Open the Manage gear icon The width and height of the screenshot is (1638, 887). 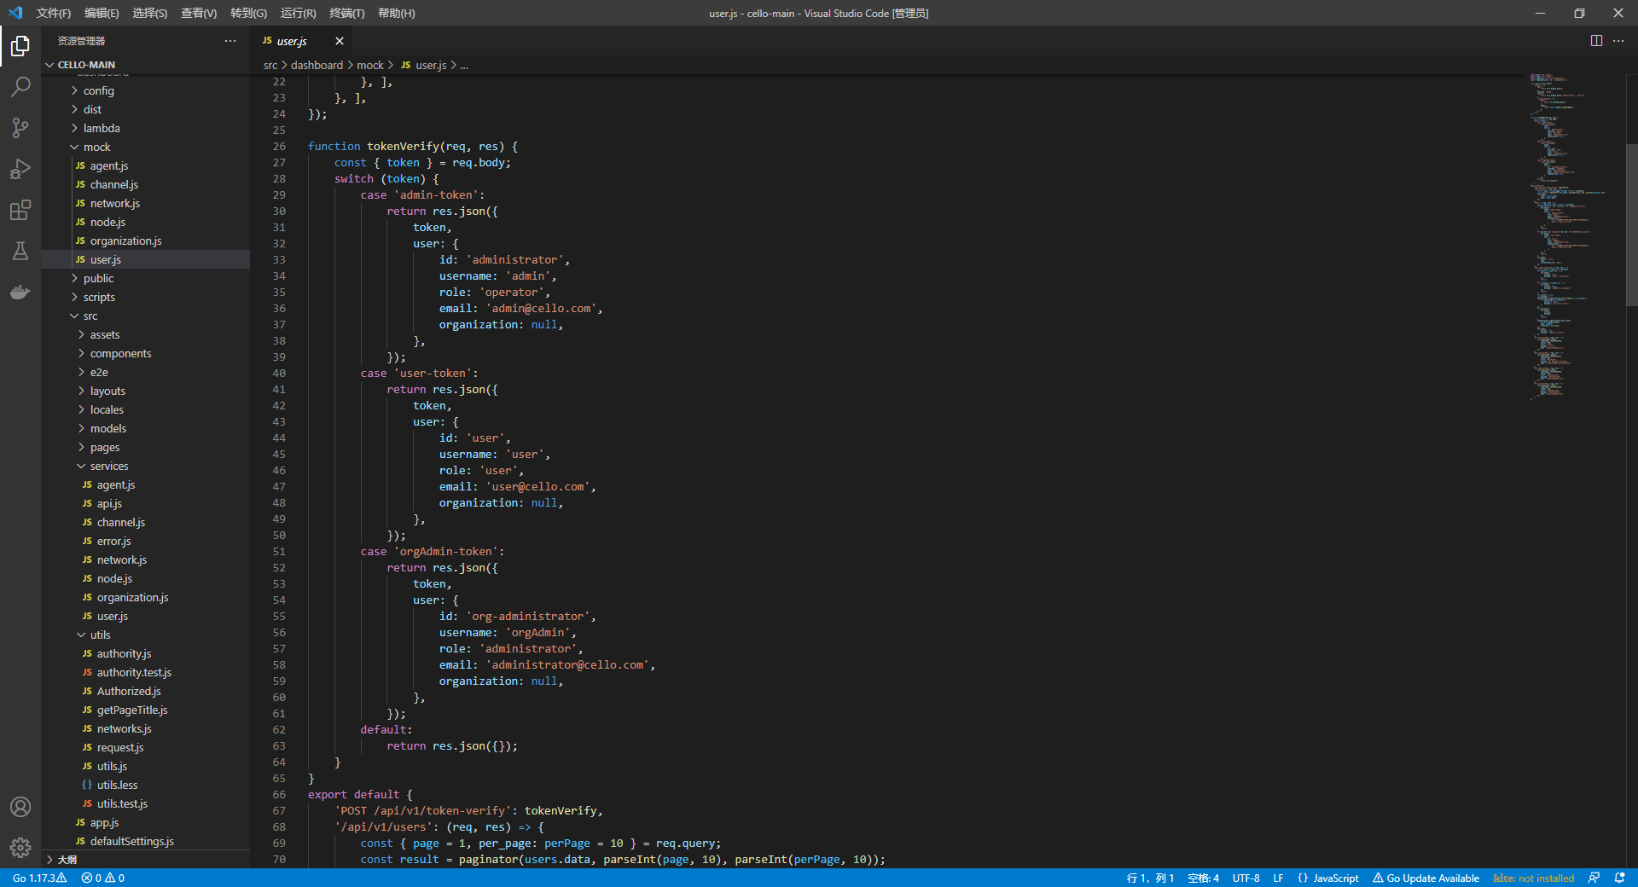pos(20,848)
